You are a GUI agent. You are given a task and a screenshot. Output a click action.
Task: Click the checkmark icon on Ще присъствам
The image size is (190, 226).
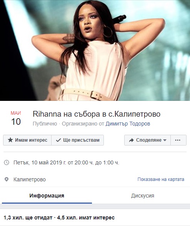(58, 140)
